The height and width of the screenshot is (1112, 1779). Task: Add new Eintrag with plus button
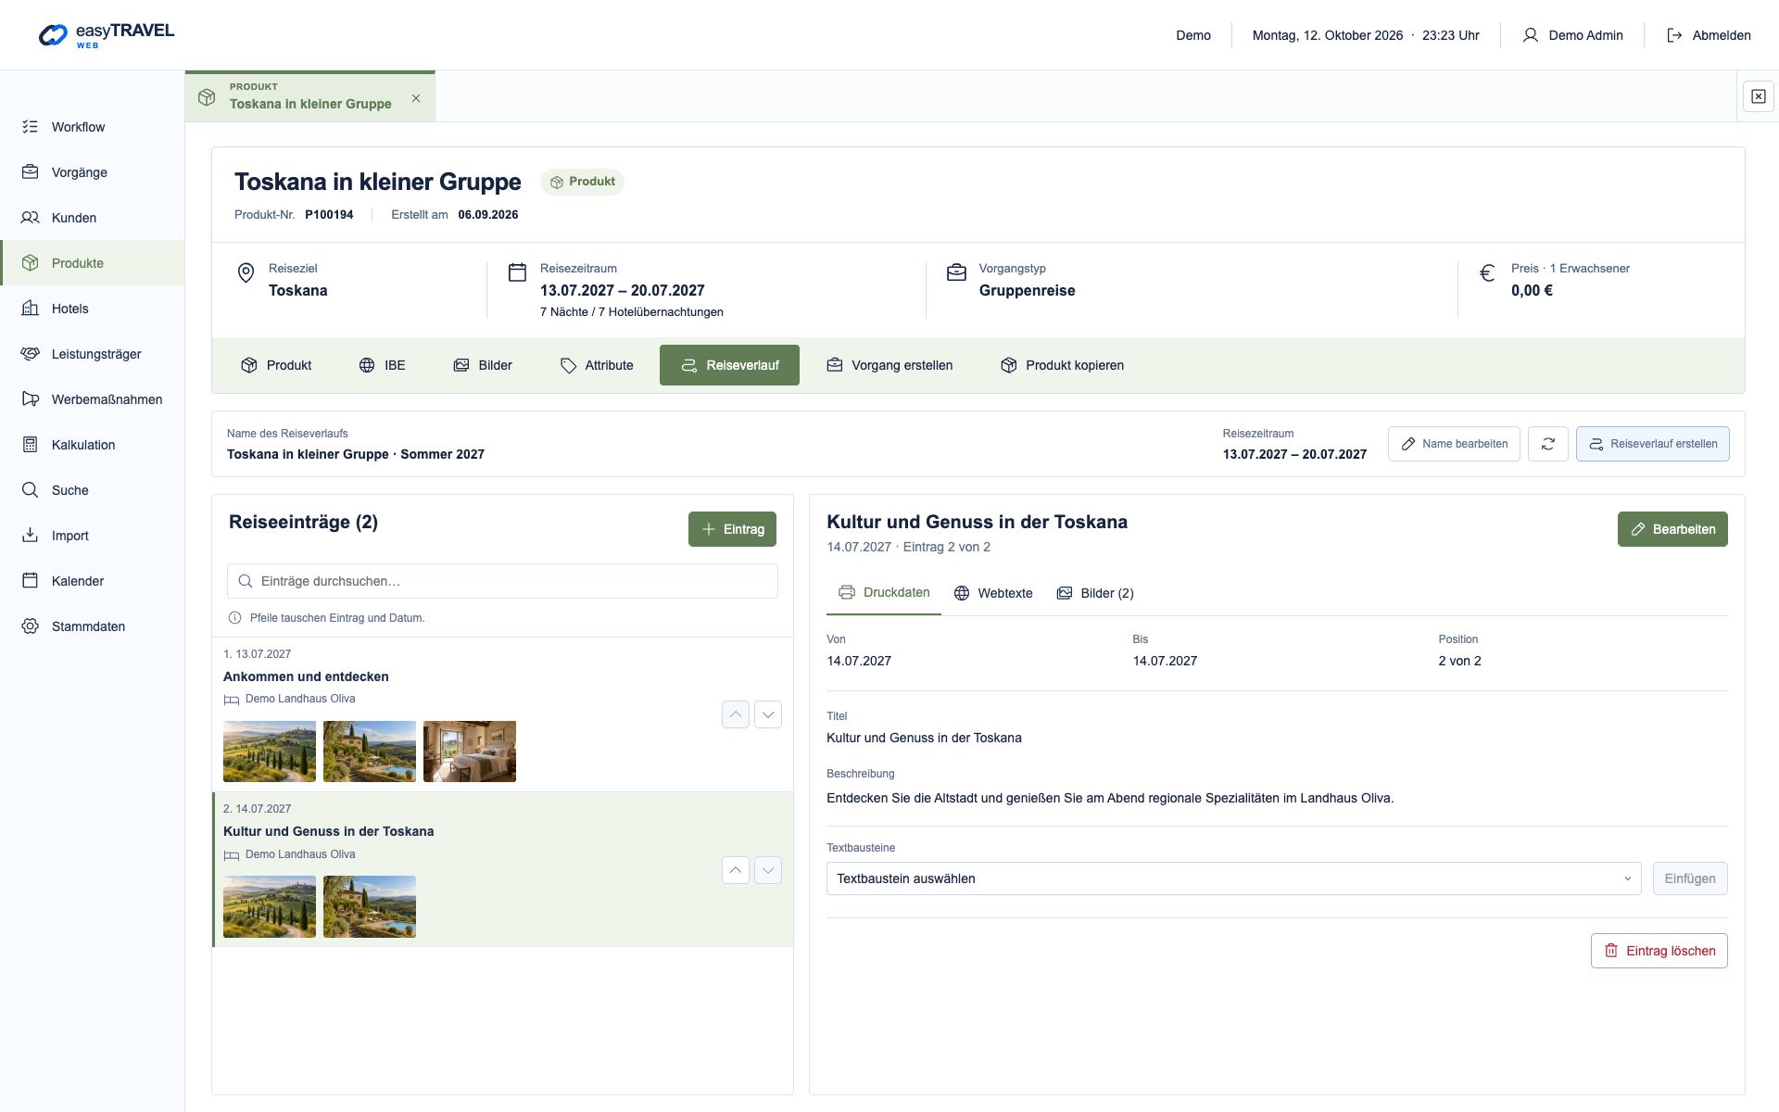point(732,529)
